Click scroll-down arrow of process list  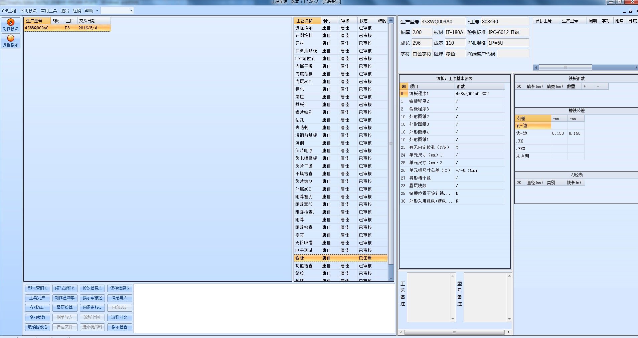click(391, 279)
